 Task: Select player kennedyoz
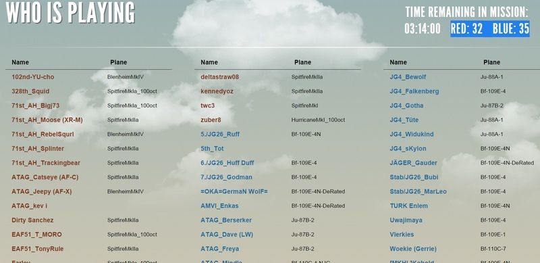click(x=217, y=91)
